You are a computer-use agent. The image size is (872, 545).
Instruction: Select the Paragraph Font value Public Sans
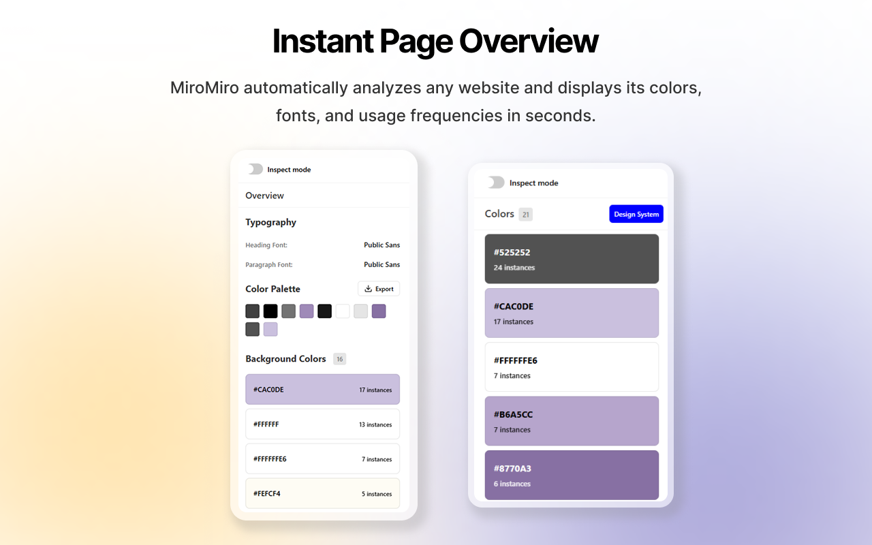click(381, 264)
